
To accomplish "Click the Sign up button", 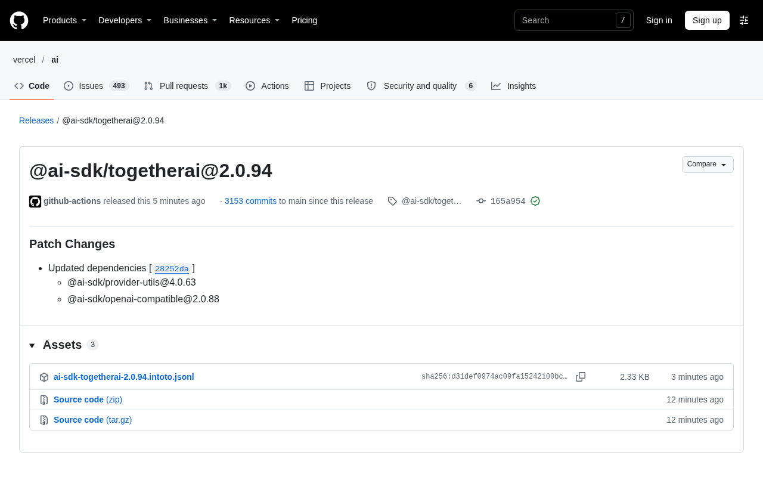I will click(707, 20).
